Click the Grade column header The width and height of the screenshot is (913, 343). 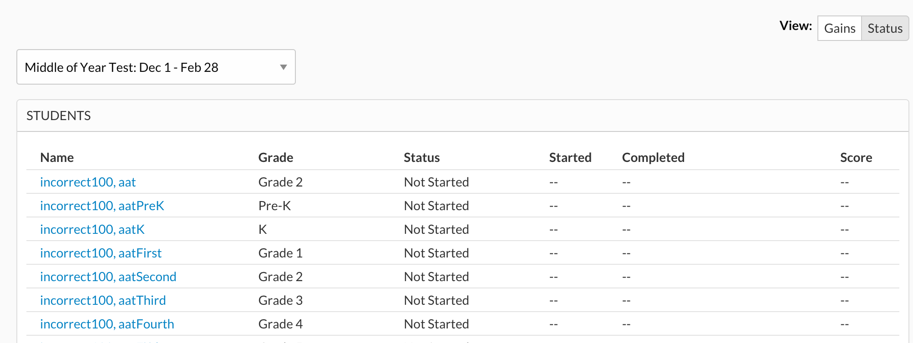[276, 157]
